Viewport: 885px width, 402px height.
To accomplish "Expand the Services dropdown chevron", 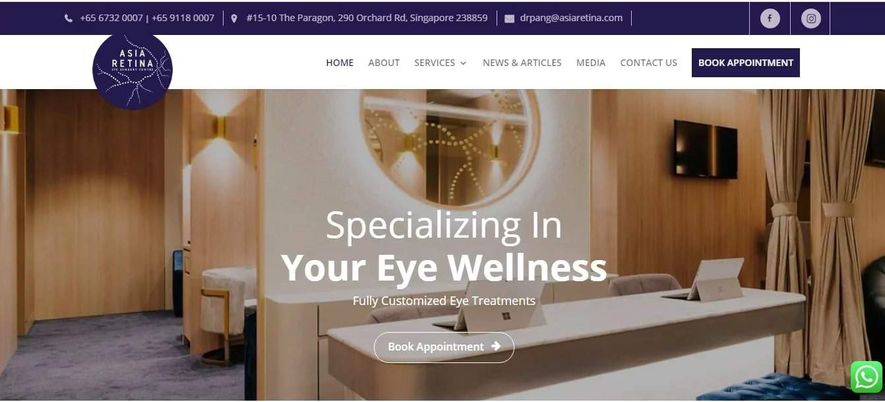I will (x=464, y=63).
